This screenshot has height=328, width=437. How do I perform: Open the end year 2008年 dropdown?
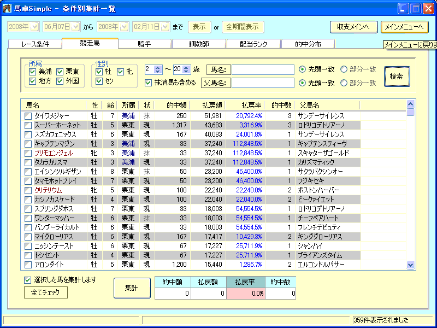pyautogui.click(x=125, y=27)
